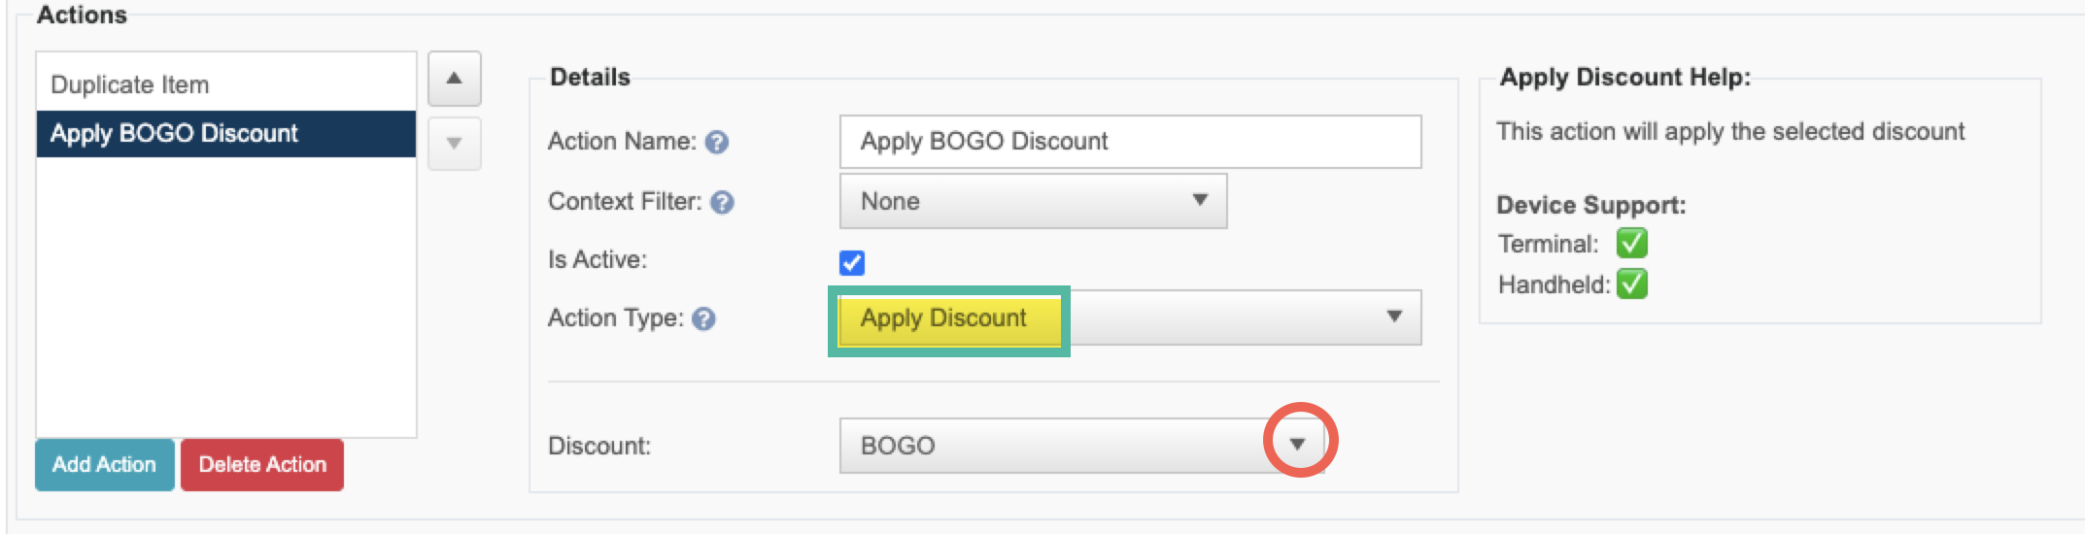Click the None value in Context Filter
Viewport: 2085px width, 534px height.
click(890, 201)
